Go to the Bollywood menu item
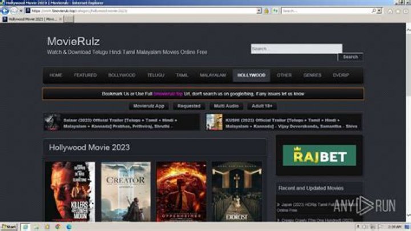 pos(122,75)
